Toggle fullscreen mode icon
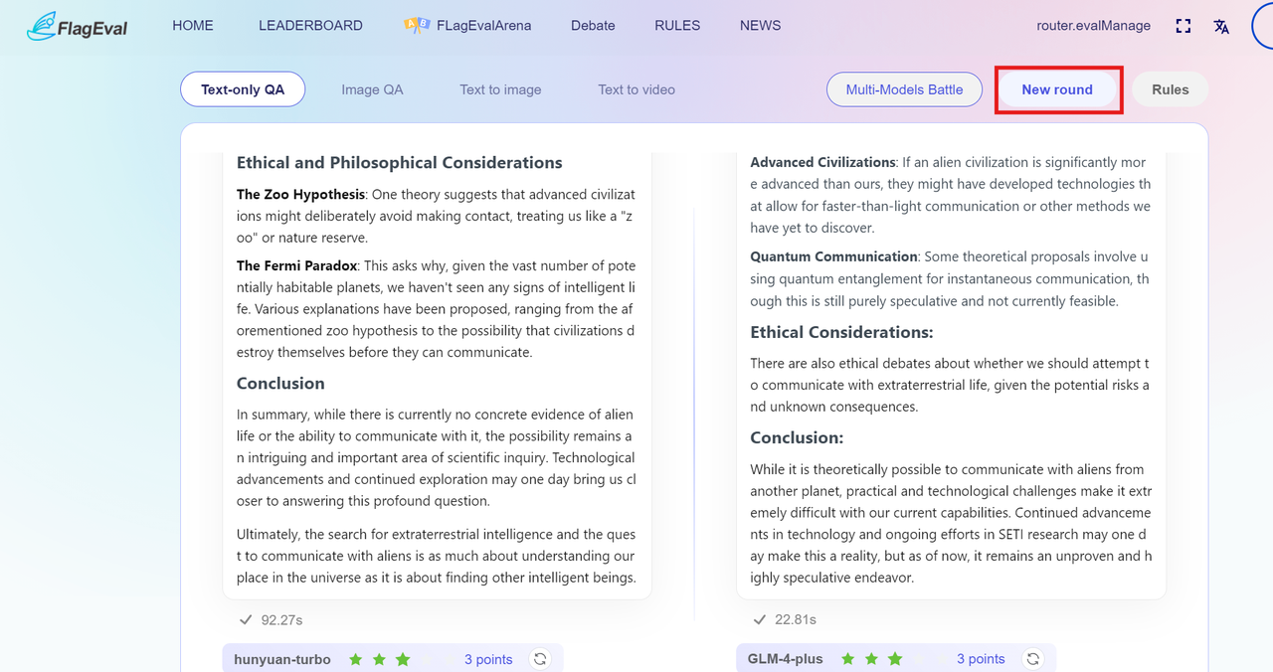The height and width of the screenshot is (672, 1273). [1182, 26]
